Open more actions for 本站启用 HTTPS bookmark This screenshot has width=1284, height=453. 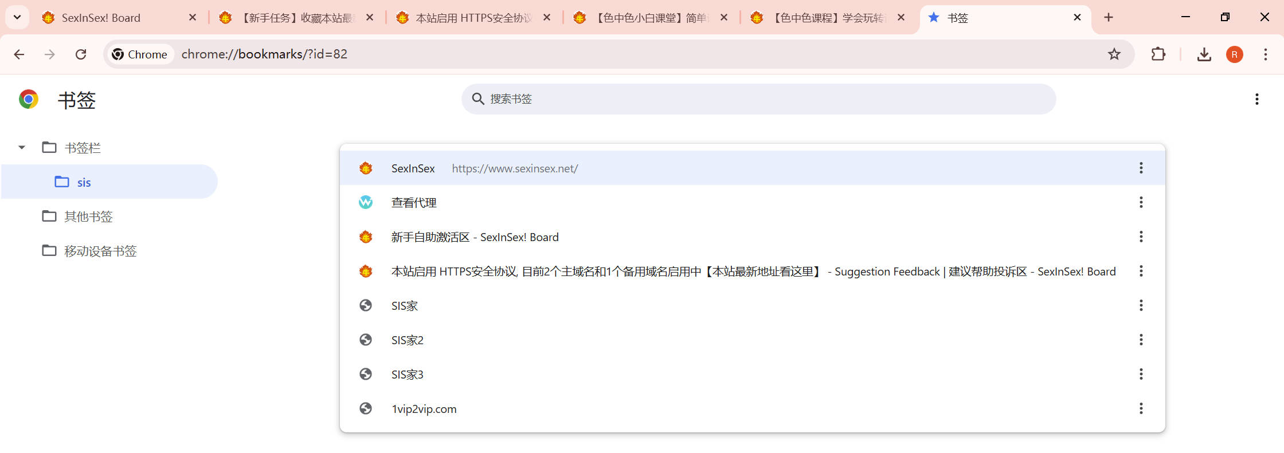pyautogui.click(x=1141, y=271)
